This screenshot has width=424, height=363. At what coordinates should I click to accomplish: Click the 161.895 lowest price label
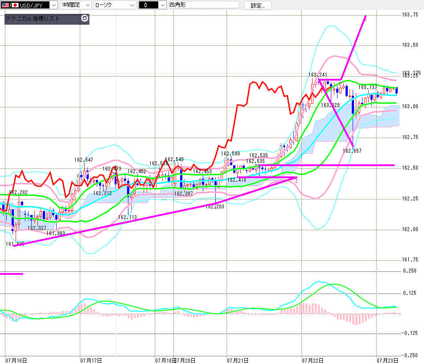(x=15, y=244)
